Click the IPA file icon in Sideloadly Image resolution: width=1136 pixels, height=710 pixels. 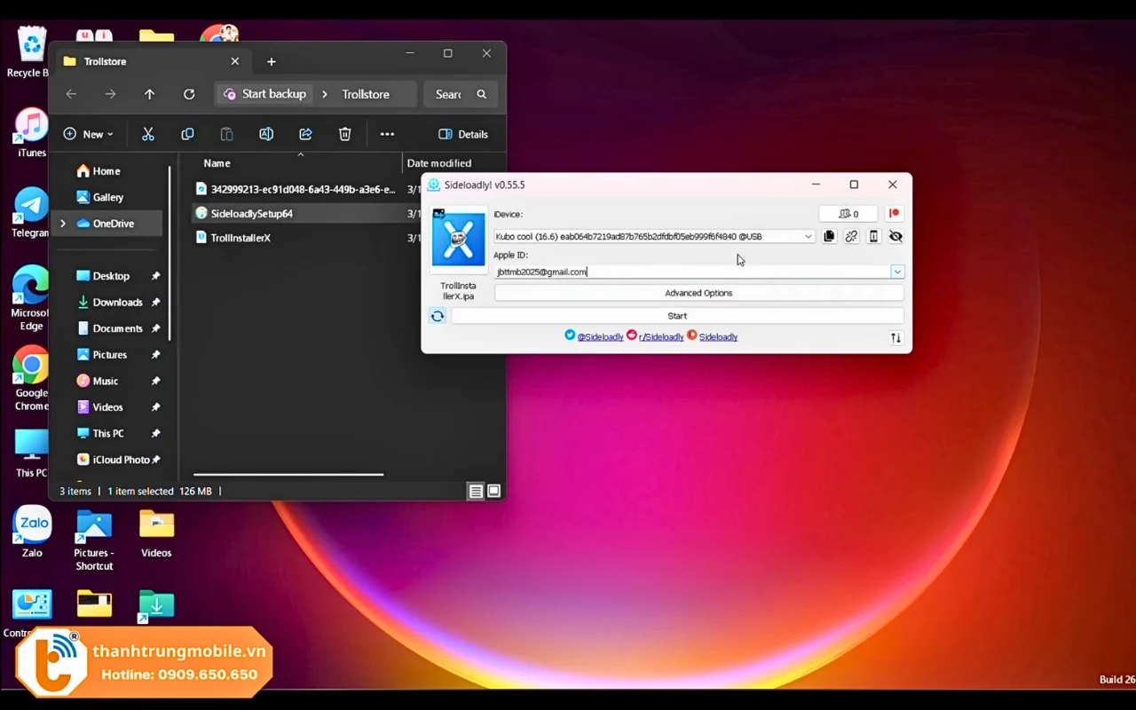pos(458,240)
